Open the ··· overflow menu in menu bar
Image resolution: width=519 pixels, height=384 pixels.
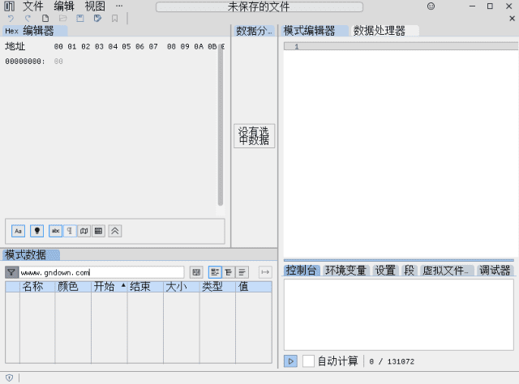point(118,6)
